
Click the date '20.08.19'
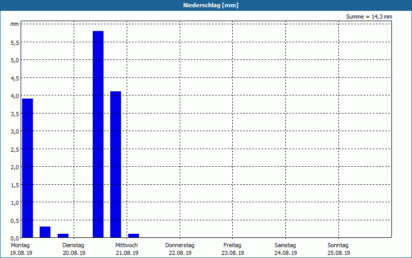74,253
